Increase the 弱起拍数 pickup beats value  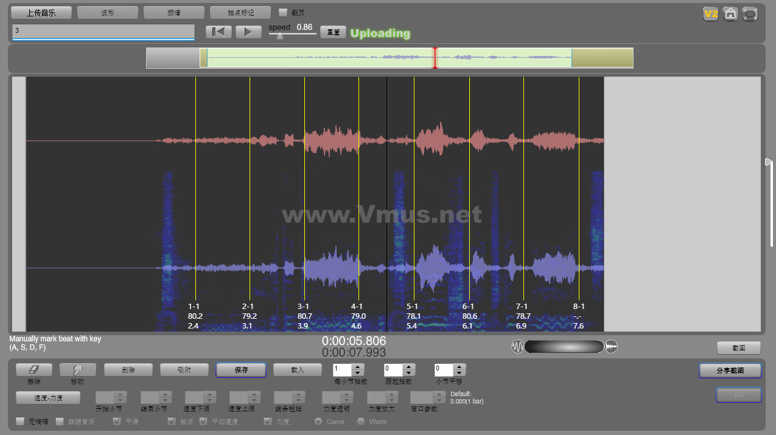pos(409,366)
